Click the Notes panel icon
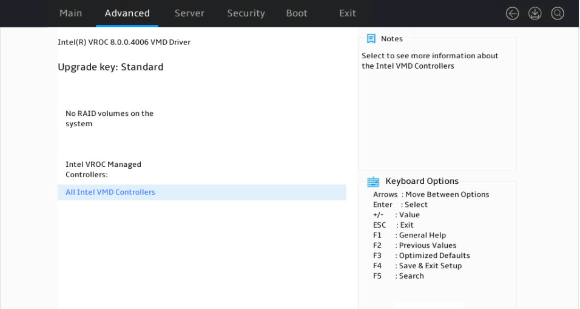This screenshot has width=580, height=309. click(x=371, y=38)
